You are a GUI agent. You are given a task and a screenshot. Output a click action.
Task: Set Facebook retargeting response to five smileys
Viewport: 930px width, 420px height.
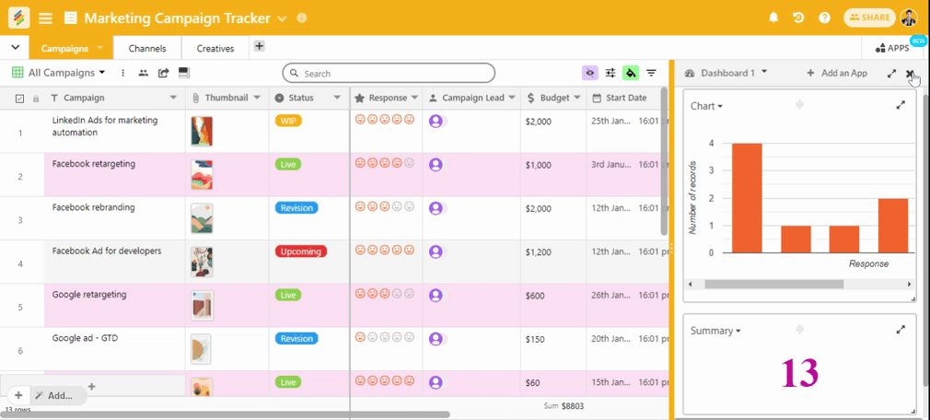click(409, 163)
